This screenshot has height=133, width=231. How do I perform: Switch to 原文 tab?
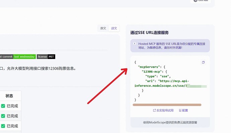coord(103,28)
